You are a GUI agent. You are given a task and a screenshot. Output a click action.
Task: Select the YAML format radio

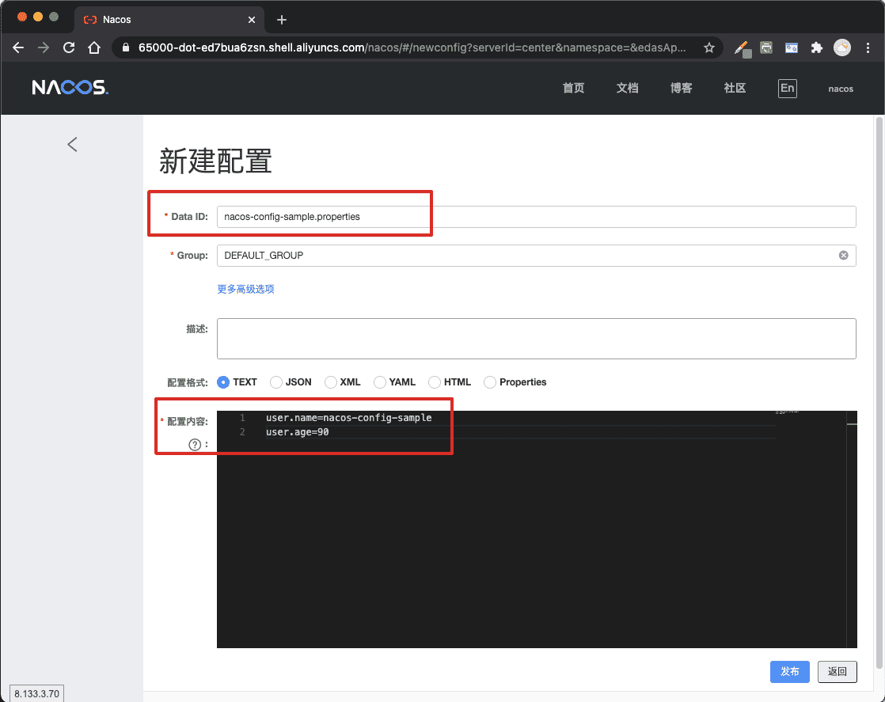(x=380, y=382)
